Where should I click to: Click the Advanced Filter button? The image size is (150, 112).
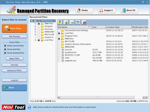click(14, 70)
